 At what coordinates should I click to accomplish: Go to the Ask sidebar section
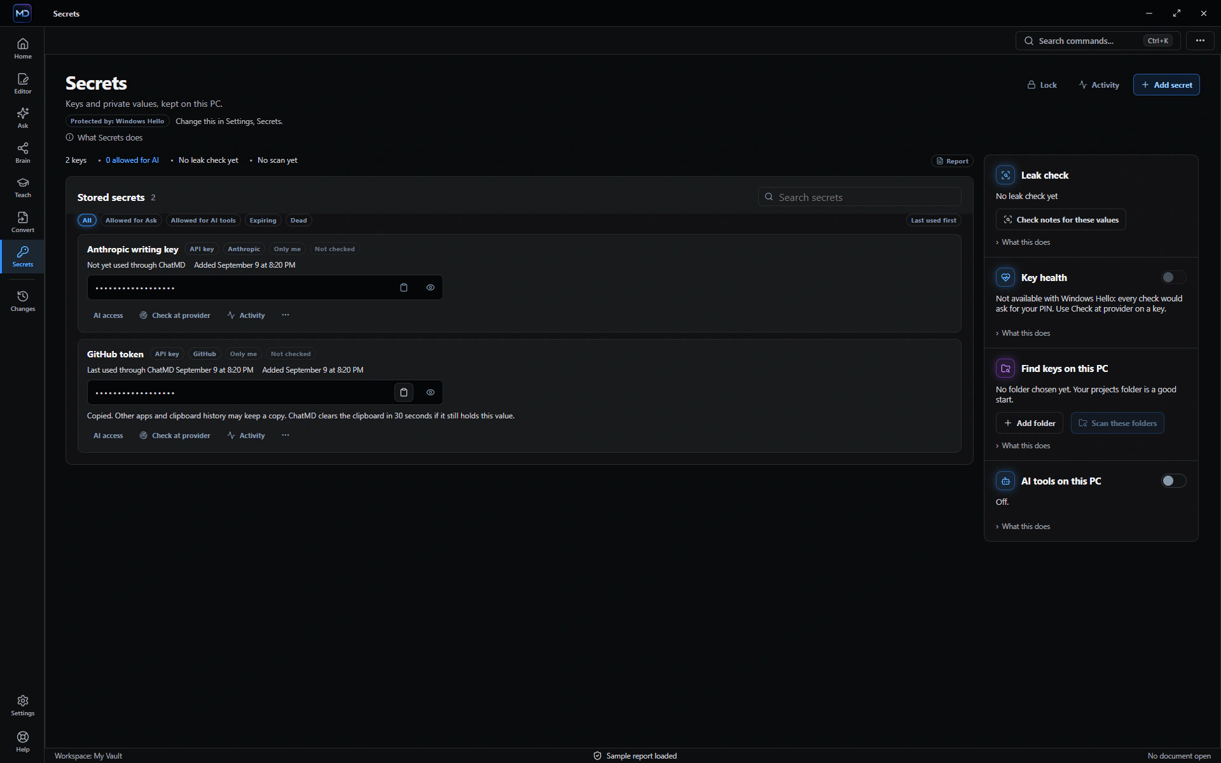[23, 118]
